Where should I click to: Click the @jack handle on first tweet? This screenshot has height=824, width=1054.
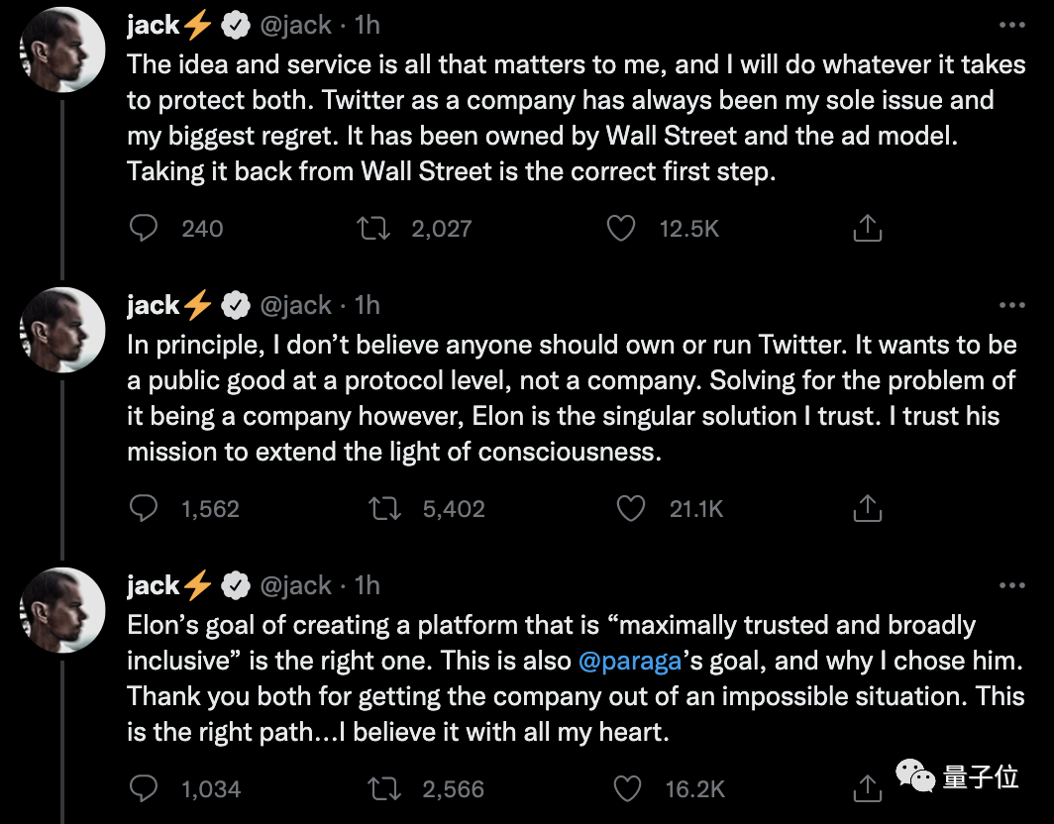click(295, 27)
